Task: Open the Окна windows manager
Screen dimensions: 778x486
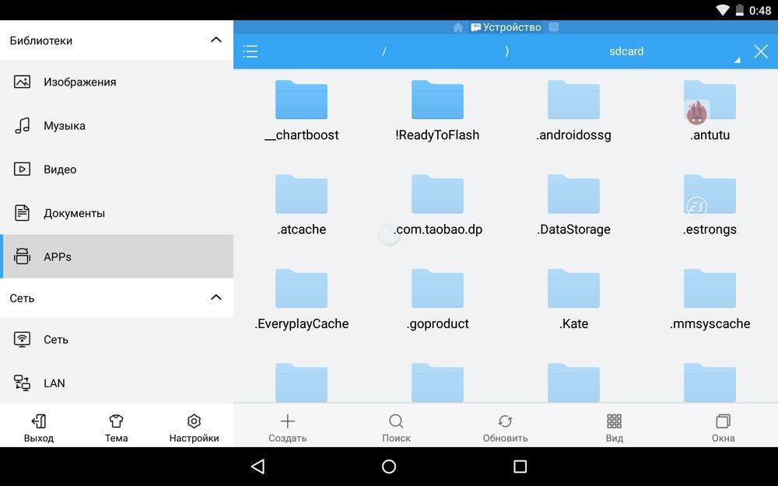Action: tap(723, 428)
